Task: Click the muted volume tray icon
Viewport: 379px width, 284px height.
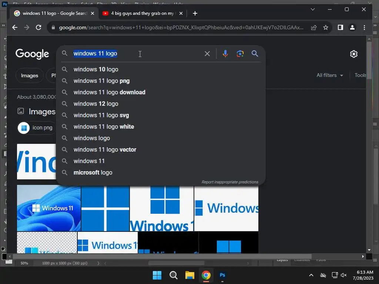Action: (x=344, y=275)
